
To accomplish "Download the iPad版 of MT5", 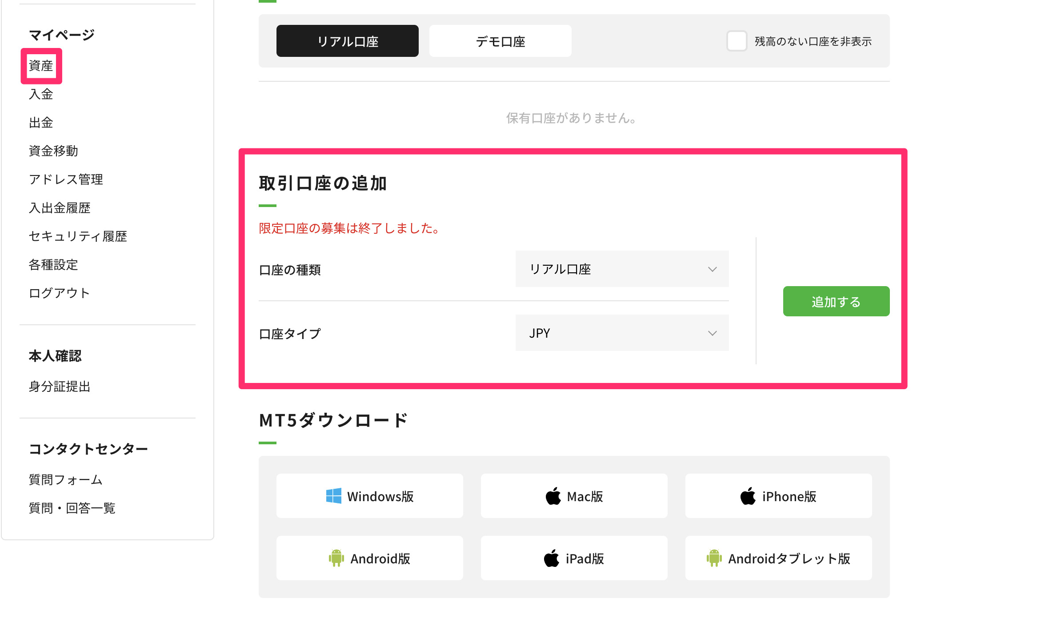I will pos(574,558).
